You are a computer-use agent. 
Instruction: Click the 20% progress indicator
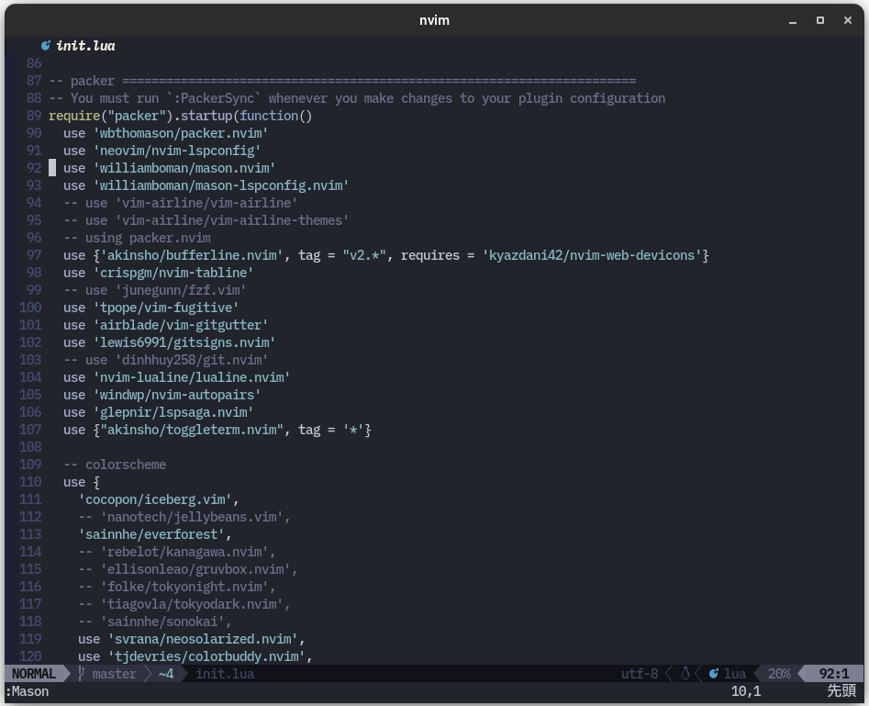(779, 674)
